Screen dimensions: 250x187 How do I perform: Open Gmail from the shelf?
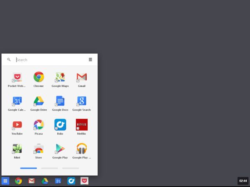pos(32,181)
